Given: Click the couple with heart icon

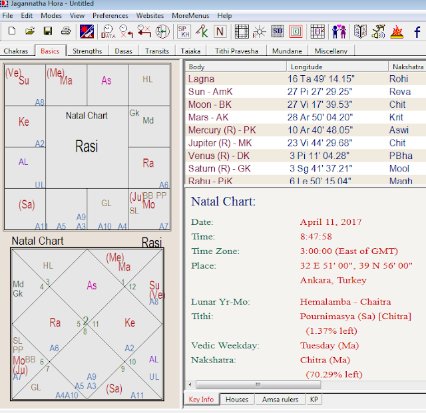Looking at the screenshot, I should (339, 31).
